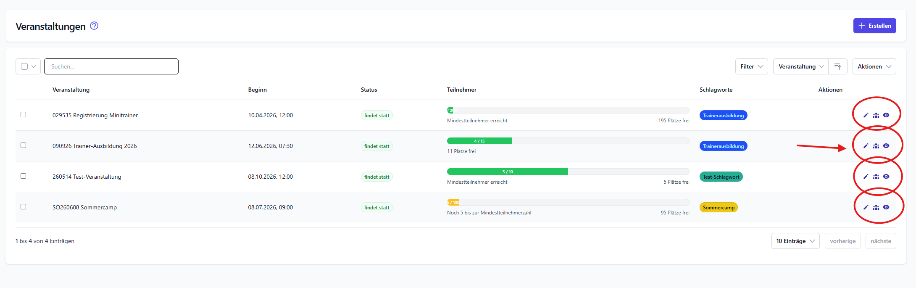Click the 5 / 10 participant progress bar
This screenshot has width=916, height=288.
[x=507, y=172]
